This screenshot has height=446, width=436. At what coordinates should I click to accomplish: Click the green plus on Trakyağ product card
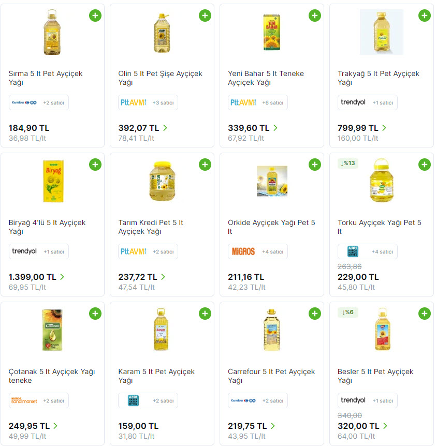[x=425, y=16]
